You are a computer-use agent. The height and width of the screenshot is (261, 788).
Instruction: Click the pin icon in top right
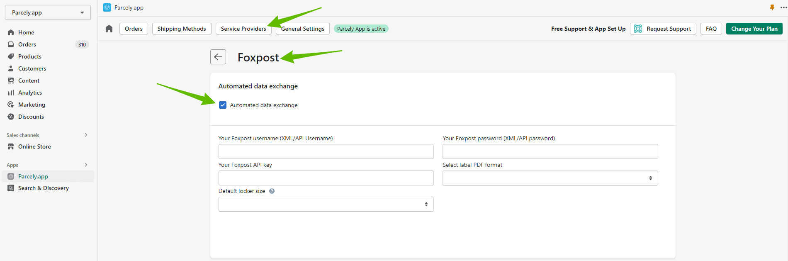[772, 7]
